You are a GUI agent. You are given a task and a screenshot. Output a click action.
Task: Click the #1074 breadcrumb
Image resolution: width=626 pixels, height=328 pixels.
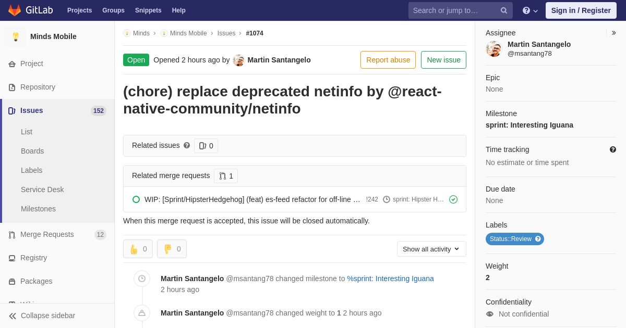pyautogui.click(x=255, y=33)
